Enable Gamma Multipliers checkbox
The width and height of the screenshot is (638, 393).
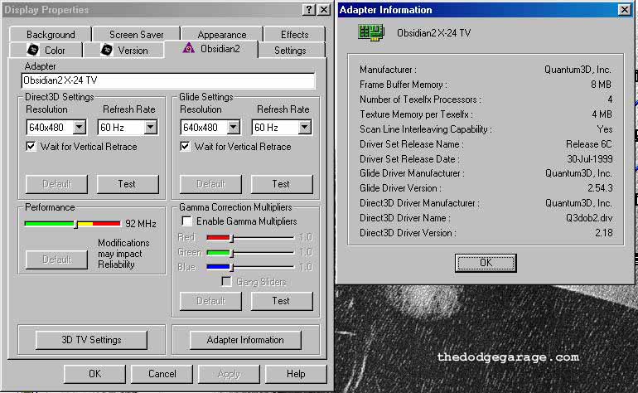(186, 221)
